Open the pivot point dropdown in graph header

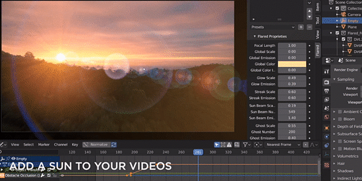tap(258, 145)
